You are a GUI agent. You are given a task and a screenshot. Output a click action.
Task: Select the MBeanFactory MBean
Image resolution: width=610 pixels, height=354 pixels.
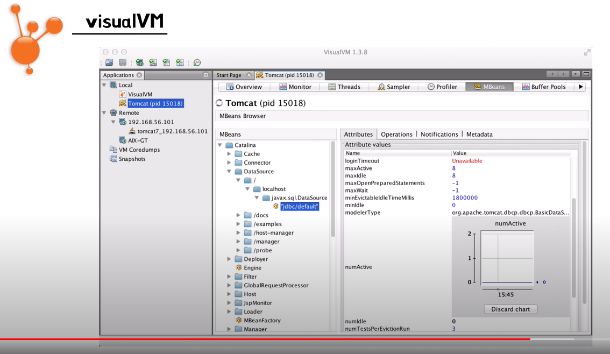point(262,321)
